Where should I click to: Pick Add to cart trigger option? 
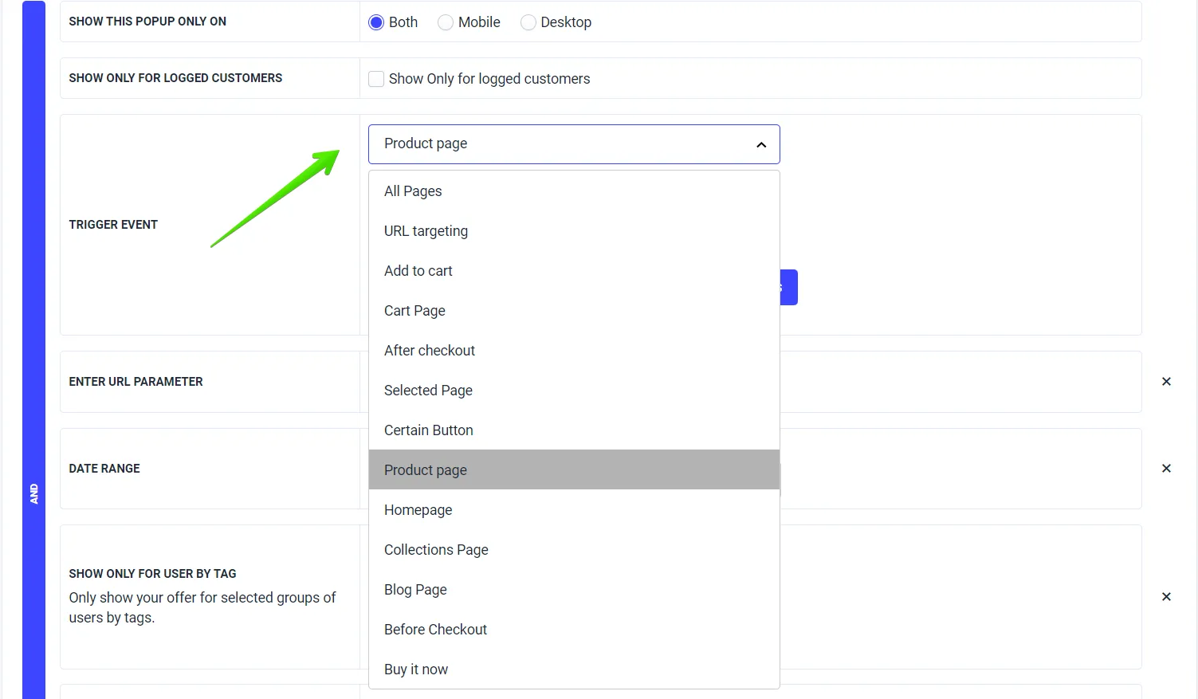point(574,271)
